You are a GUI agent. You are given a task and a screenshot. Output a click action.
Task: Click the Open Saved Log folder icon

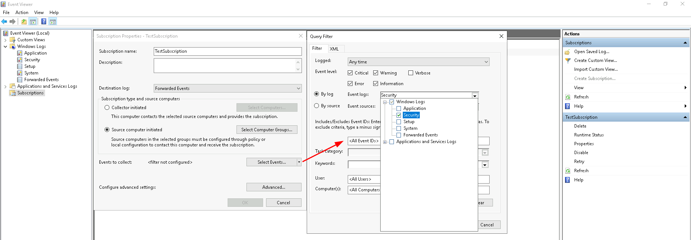tap(568, 52)
